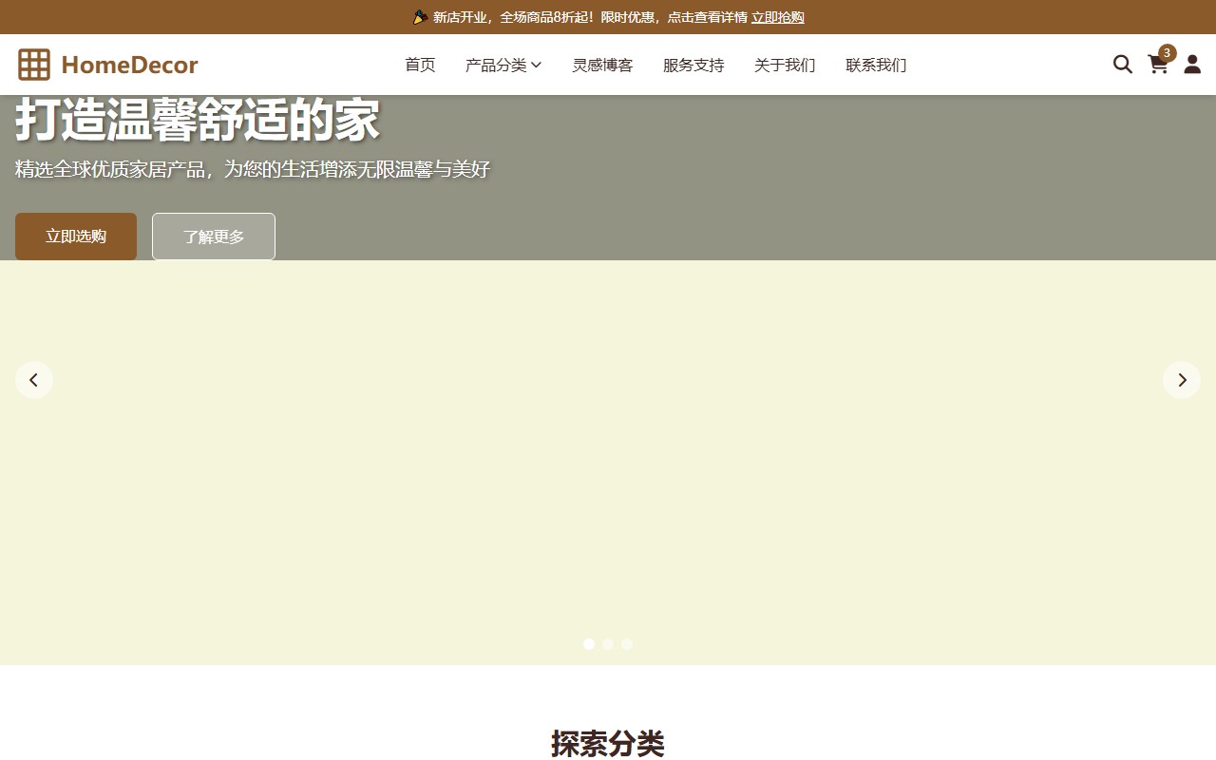The width and height of the screenshot is (1216, 760).
Task: Expand the 产品分类 dropdown menu
Action: (x=503, y=65)
